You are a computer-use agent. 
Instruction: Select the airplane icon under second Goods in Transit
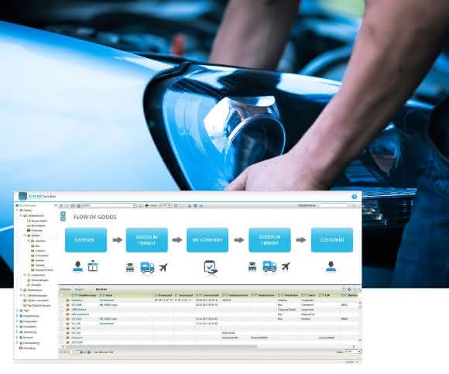tap(286, 266)
